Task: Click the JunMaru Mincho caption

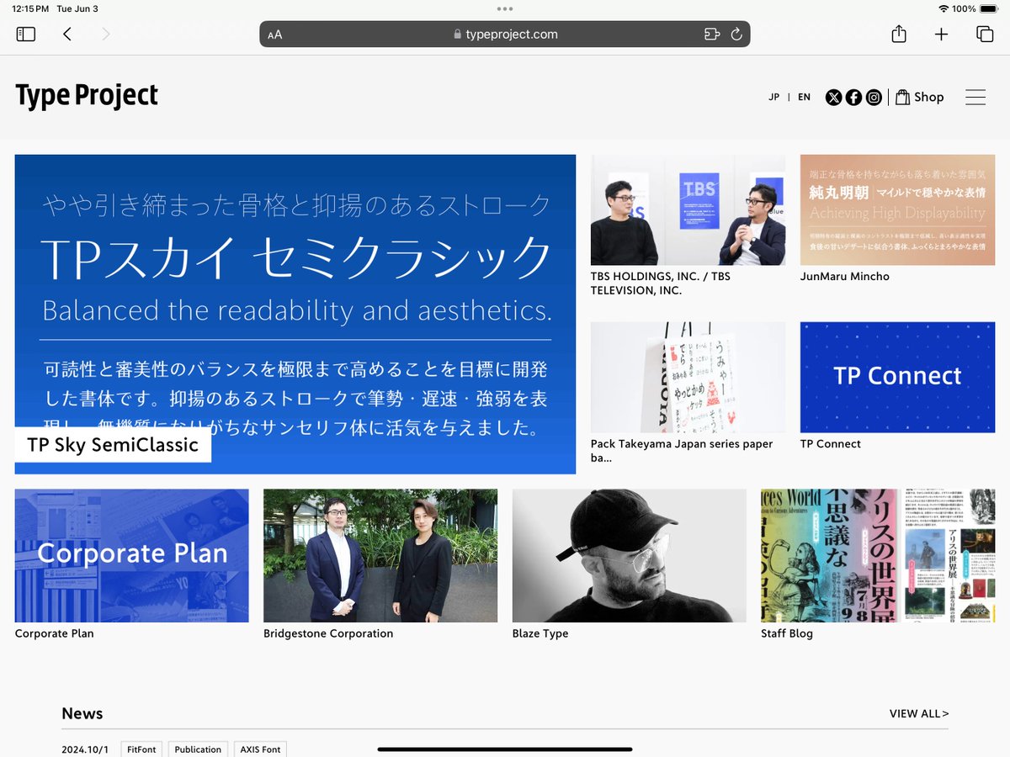Action: [x=845, y=277]
